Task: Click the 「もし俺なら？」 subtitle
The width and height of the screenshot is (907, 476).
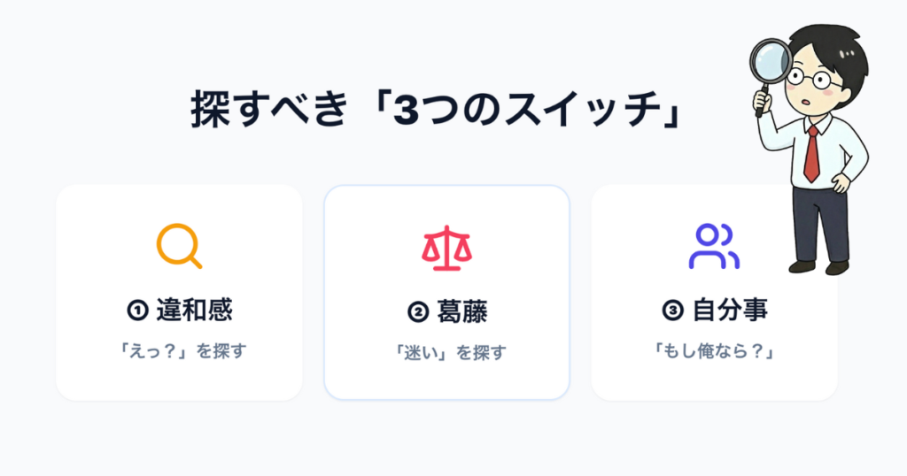Action: click(x=714, y=350)
